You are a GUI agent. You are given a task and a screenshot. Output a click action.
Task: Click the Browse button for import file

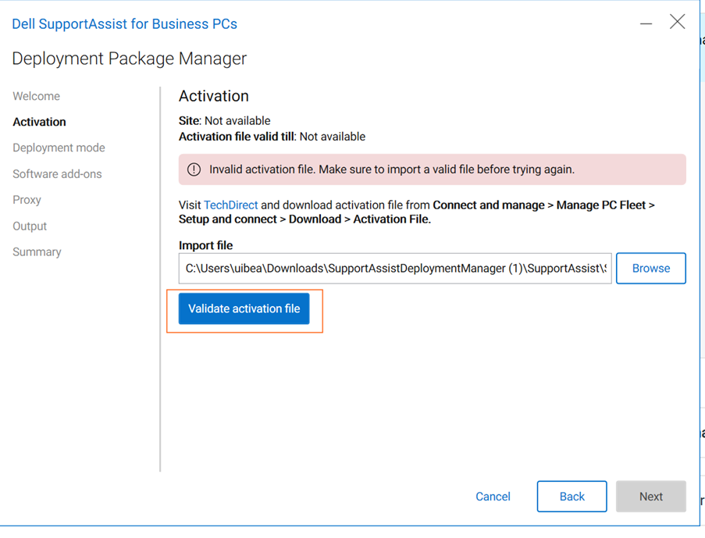coord(650,268)
